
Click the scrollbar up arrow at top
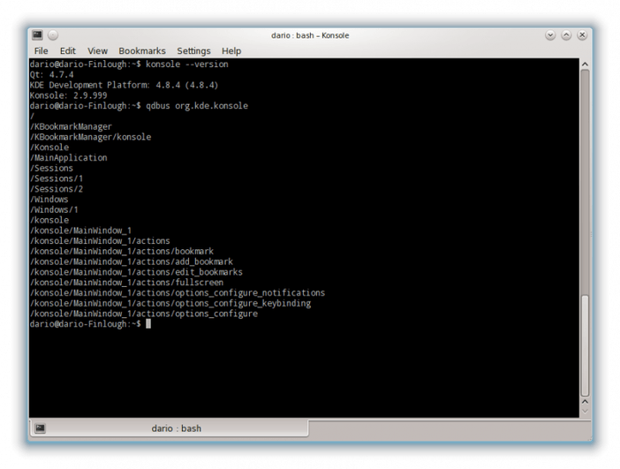point(584,64)
